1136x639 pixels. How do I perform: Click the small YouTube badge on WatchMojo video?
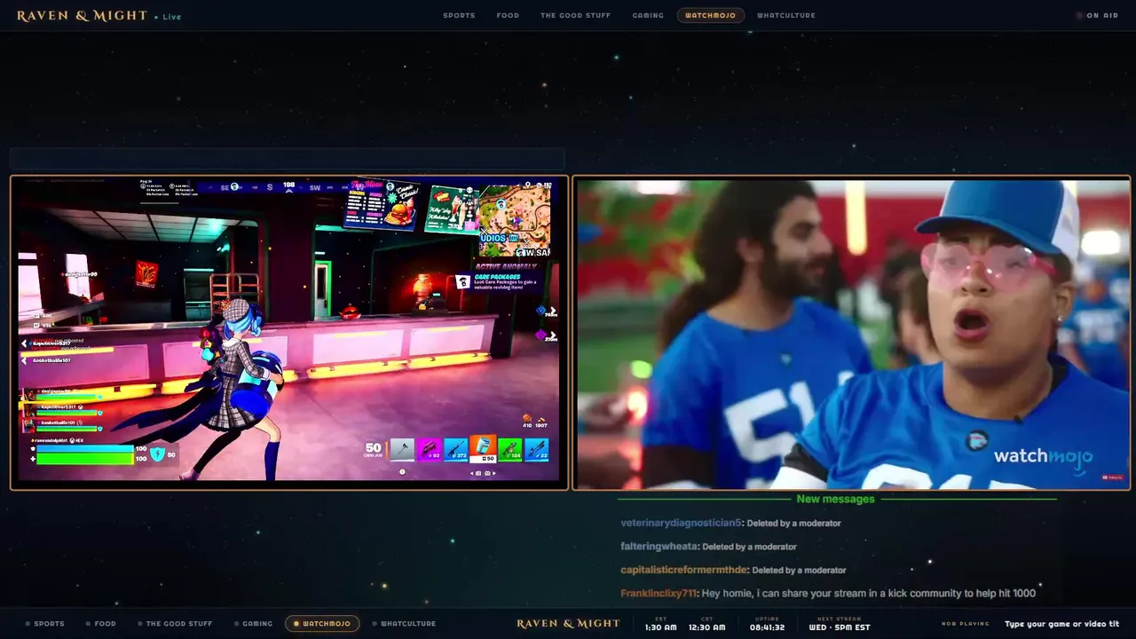click(x=1114, y=477)
